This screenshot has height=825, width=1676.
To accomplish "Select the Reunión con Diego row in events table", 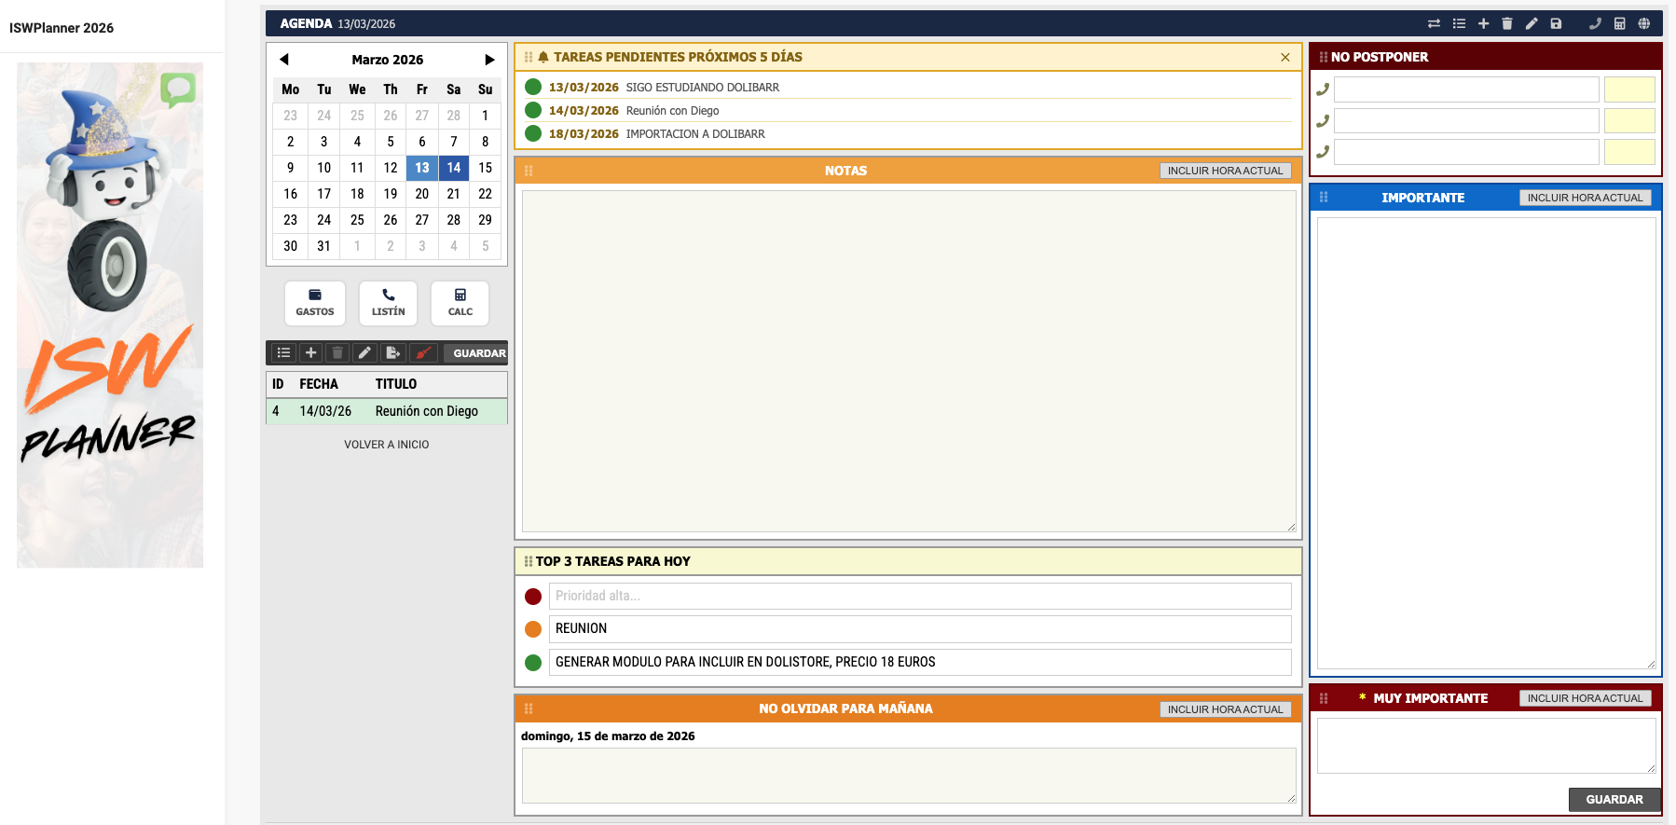I will point(387,411).
